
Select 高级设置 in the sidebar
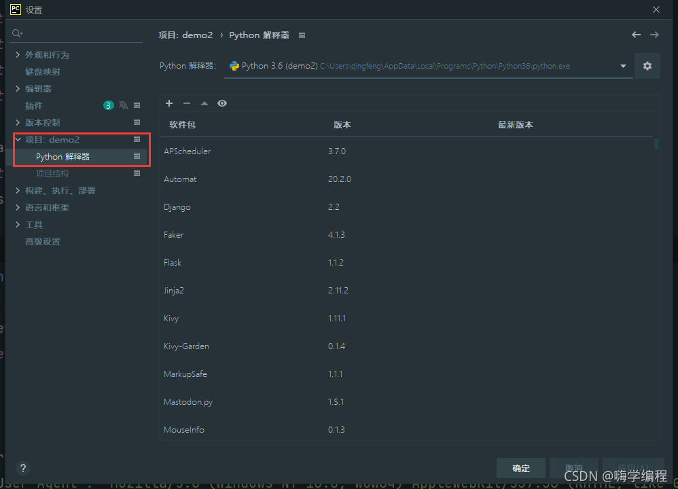[43, 241]
